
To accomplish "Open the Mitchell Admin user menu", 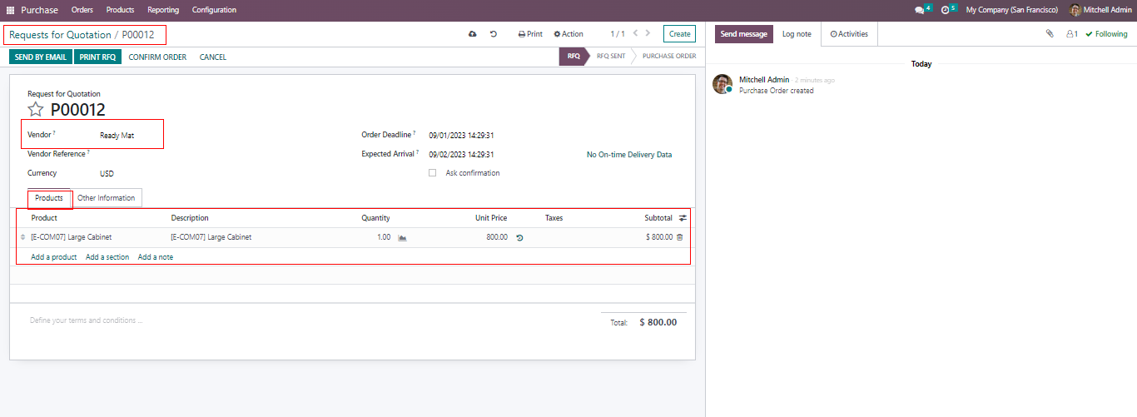I will point(1100,10).
